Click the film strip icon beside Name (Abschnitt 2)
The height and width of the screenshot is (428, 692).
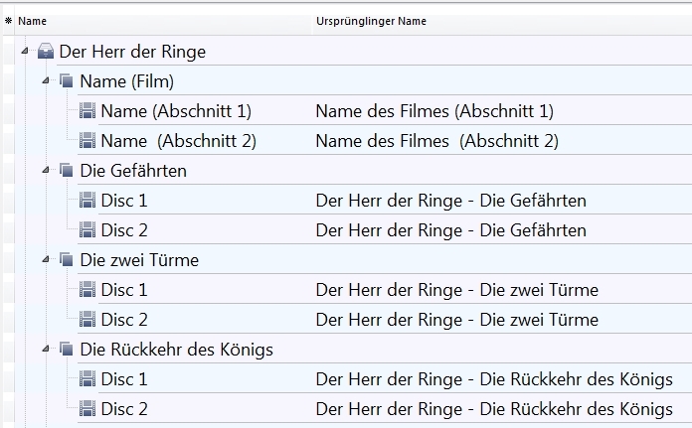[87, 141]
